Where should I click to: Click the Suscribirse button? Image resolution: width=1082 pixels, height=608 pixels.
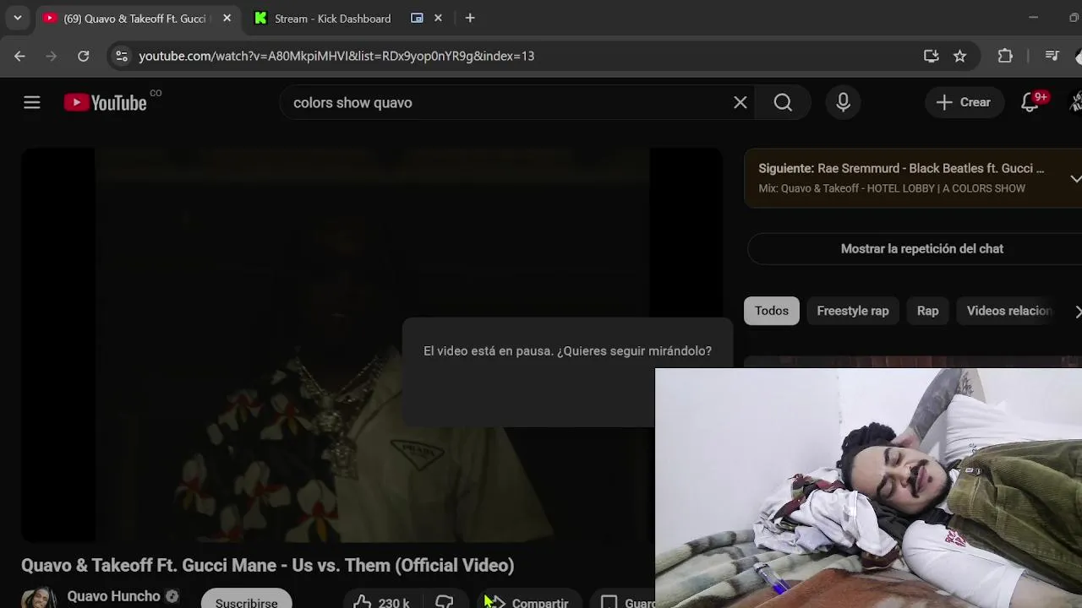coord(246,600)
